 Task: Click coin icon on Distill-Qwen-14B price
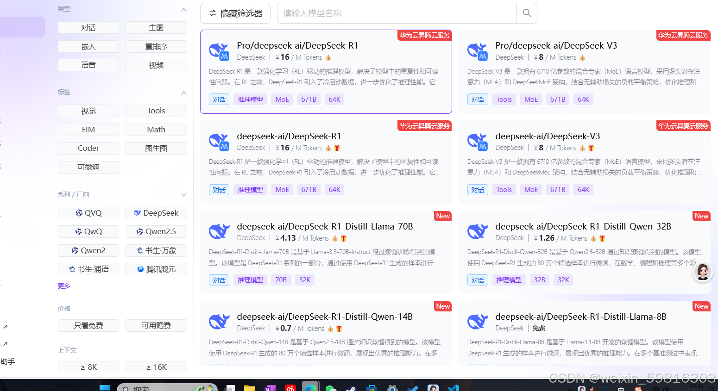pos(331,329)
